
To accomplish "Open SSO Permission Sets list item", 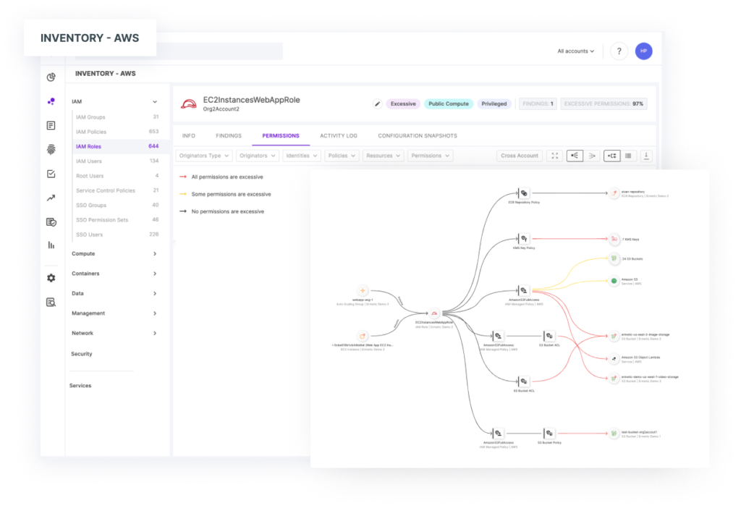I will [x=117, y=219].
